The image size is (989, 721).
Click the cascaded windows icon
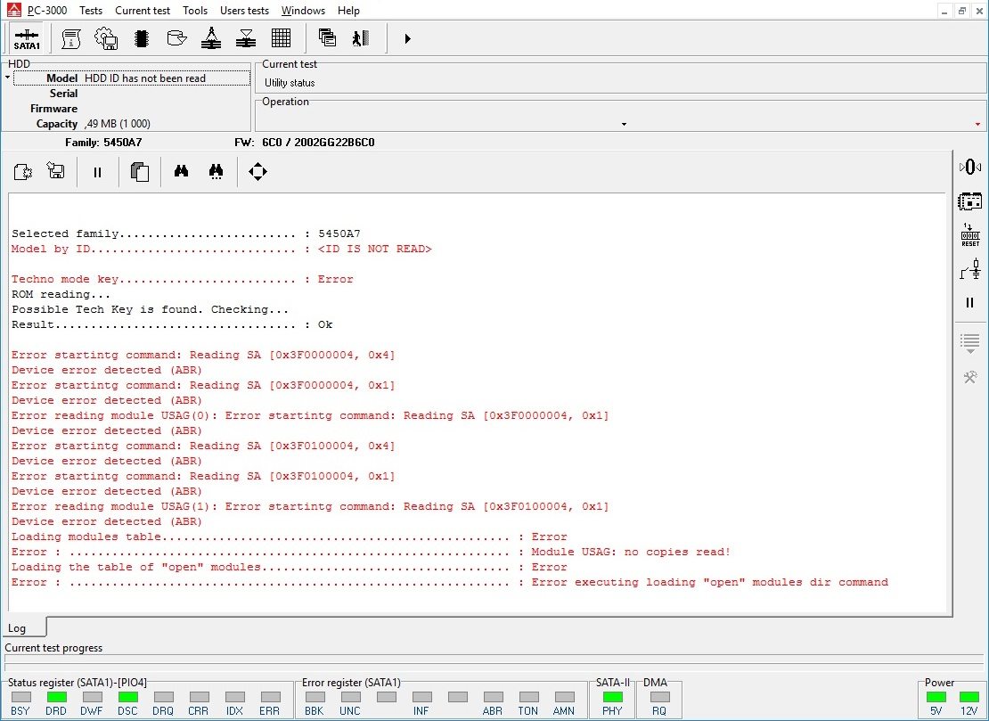point(327,38)
